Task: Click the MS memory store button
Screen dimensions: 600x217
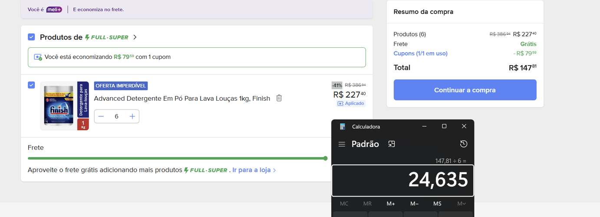Action: point(437,204)
